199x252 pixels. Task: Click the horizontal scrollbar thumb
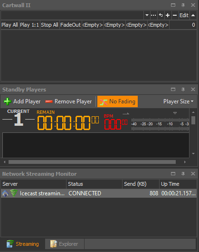[92, 162]
